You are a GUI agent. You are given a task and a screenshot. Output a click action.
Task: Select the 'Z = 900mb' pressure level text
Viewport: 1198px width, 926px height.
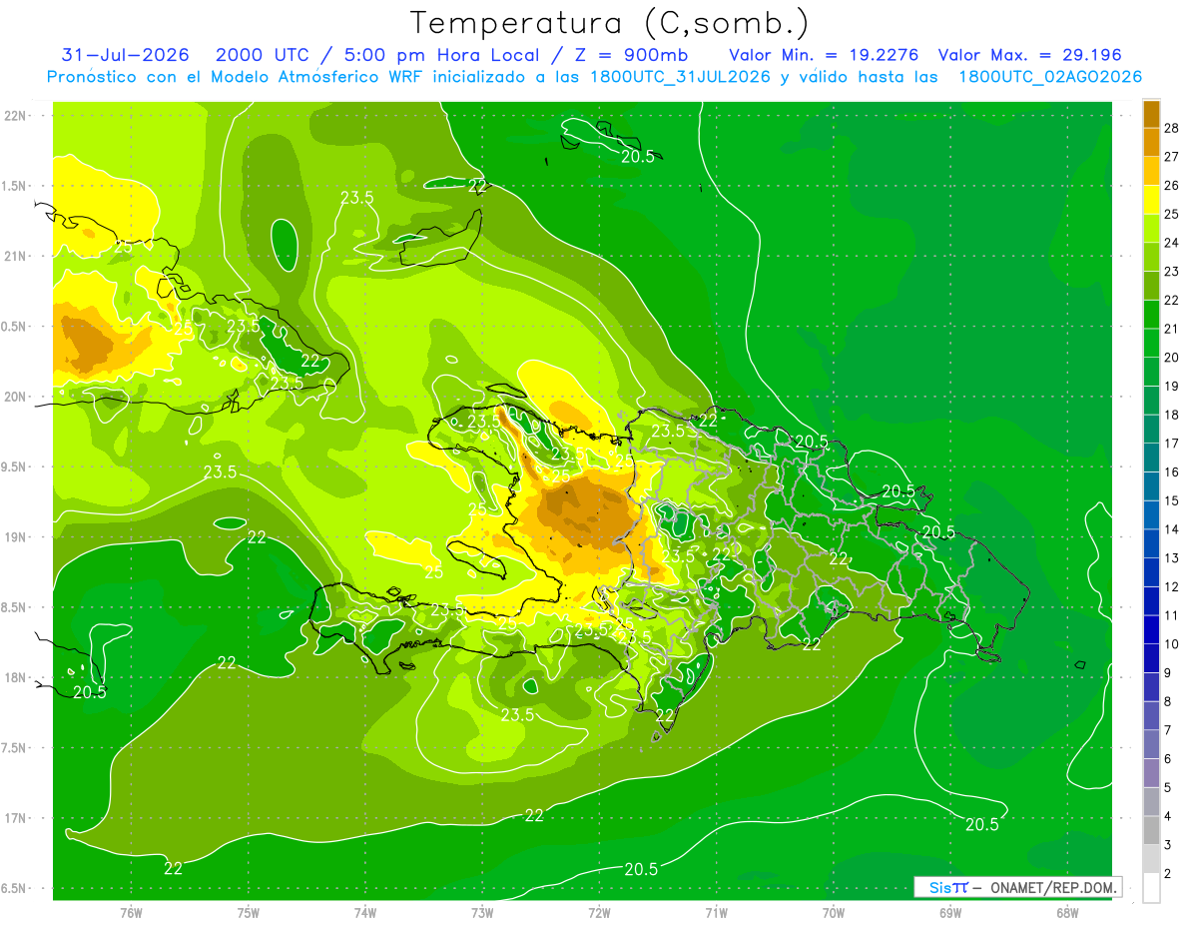click(632, 55)
